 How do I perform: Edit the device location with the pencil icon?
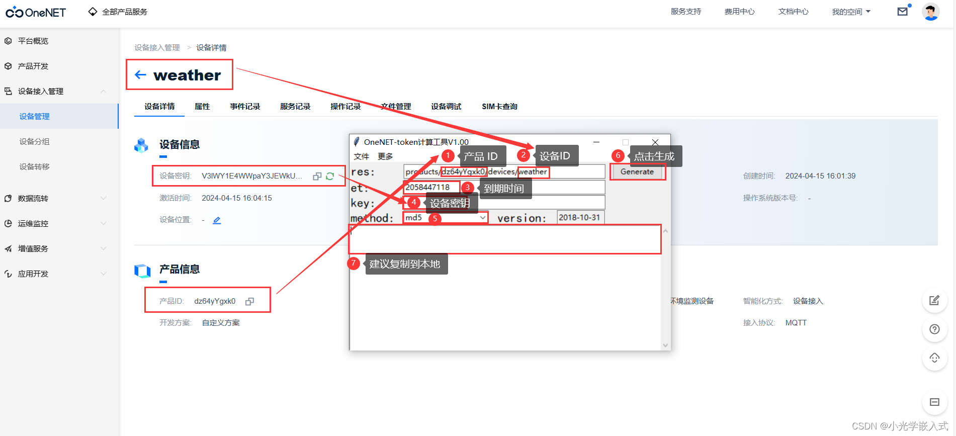coord(217,220)
